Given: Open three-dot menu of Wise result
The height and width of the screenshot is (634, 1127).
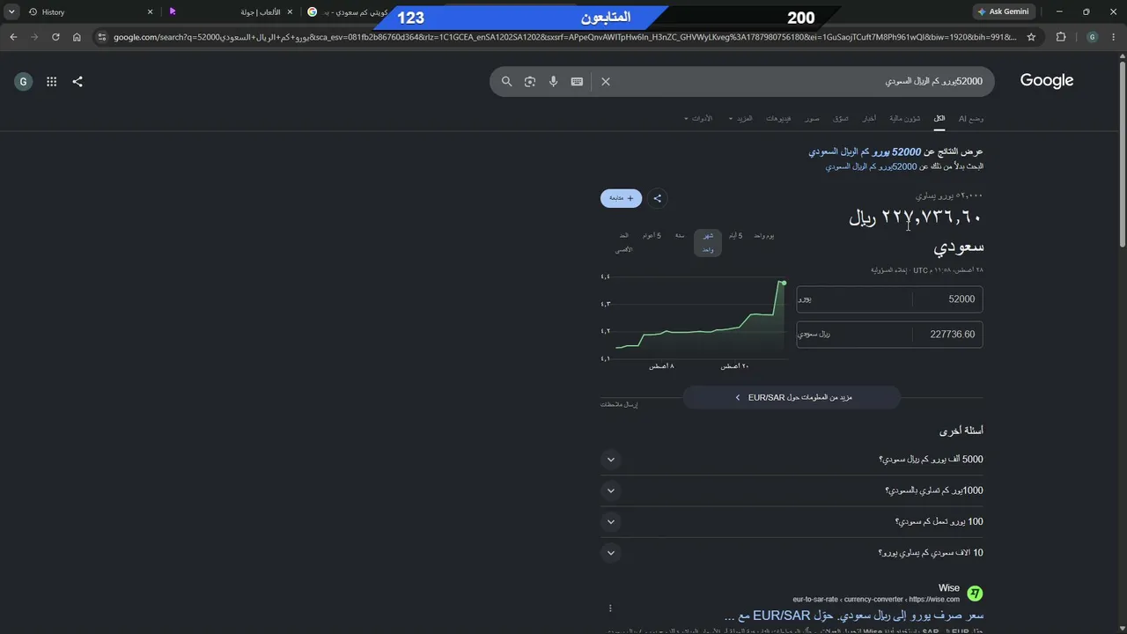Looking at the screenshot, I should pyautogui.click(x=610, y=608).
